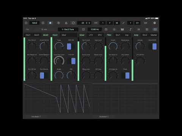
Task: Select the Mod2 tab
Action: (x=45, y=35)
